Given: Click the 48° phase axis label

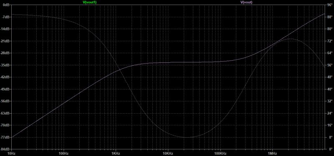Looking at the screenshot, I should coord(329,77).
